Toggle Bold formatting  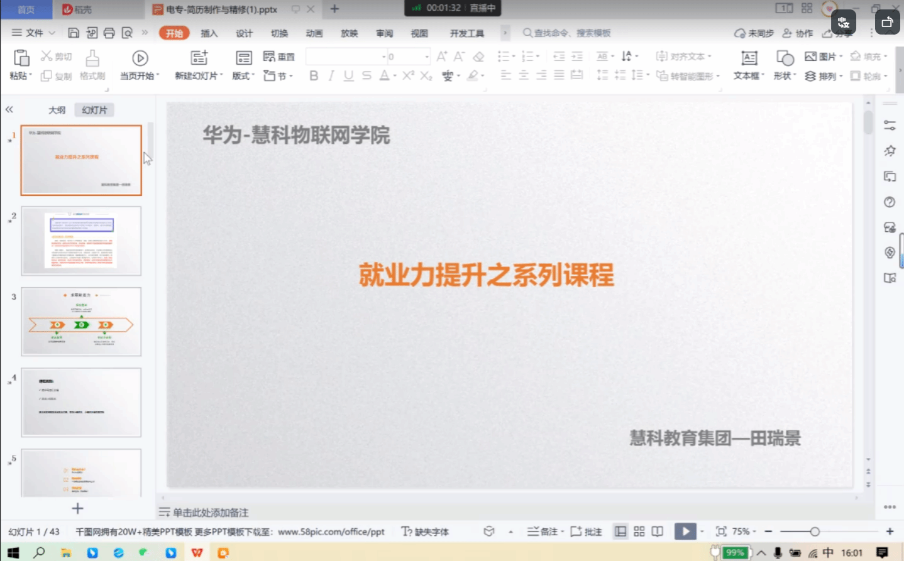point(314,75)
